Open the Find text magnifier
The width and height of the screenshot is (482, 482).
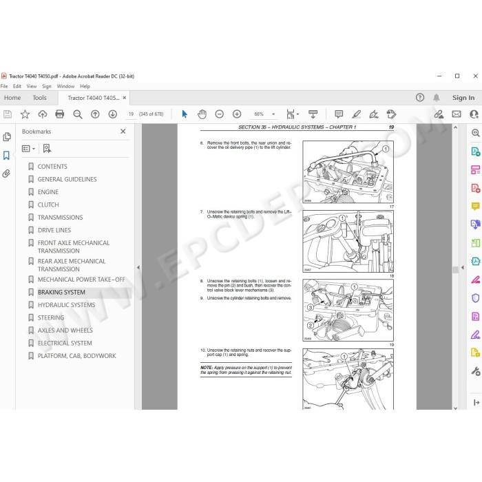pos(77,114)
